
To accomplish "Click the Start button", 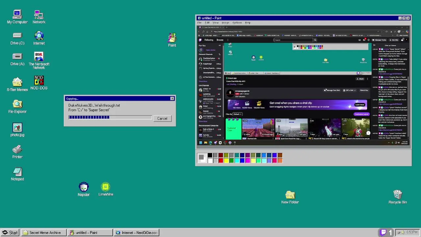I will coord(10,233).
